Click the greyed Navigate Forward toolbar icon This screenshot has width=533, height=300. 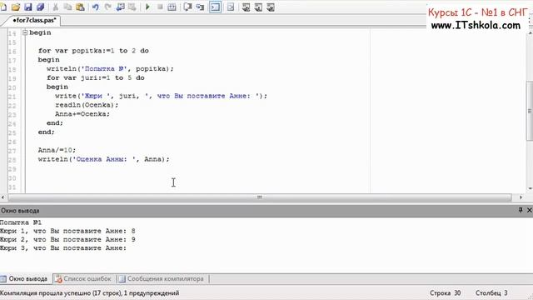tap(132, 7)
